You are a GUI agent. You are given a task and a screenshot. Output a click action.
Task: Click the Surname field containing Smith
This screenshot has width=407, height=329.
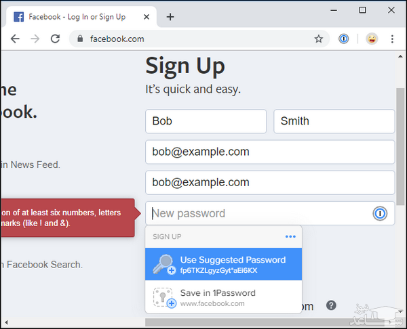pyautogui.click(x=334, y=121)
